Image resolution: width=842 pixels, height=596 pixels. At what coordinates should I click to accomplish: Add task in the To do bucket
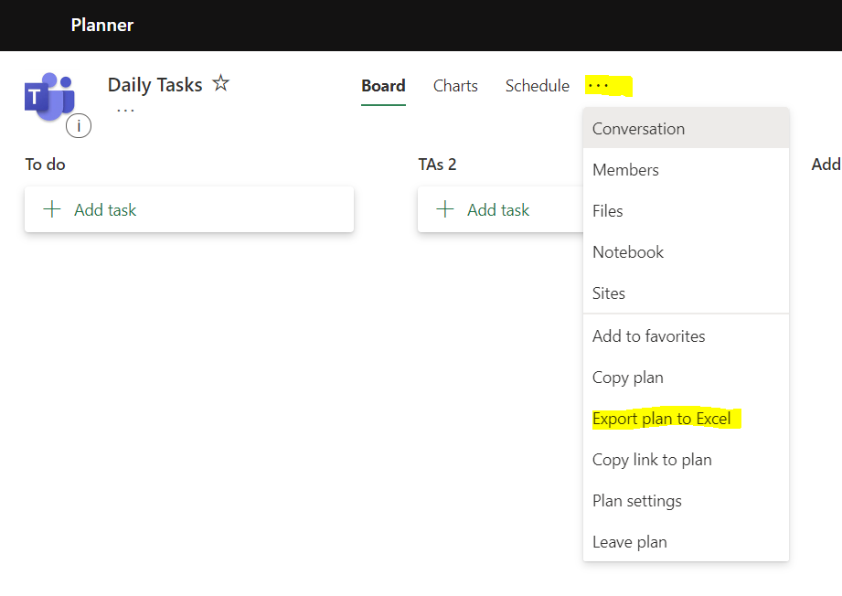189,209
